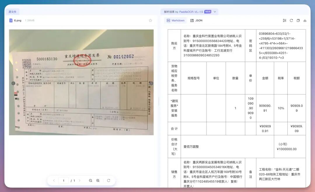Viewport: 315px width, 192px height.
Task: Click the 6.png file type icon
Action: 10,20
